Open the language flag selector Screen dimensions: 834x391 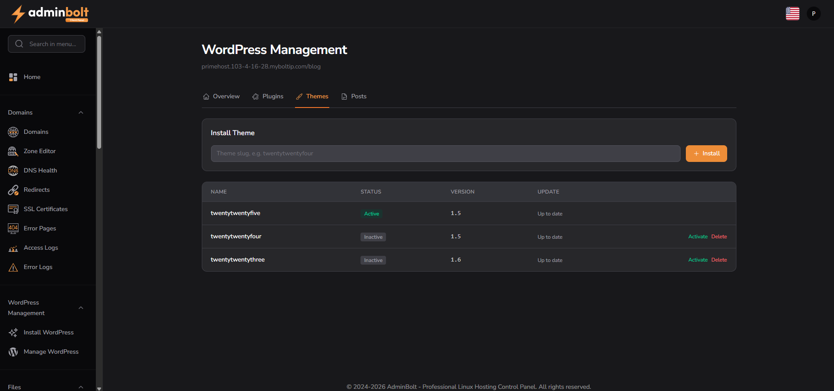793,14
